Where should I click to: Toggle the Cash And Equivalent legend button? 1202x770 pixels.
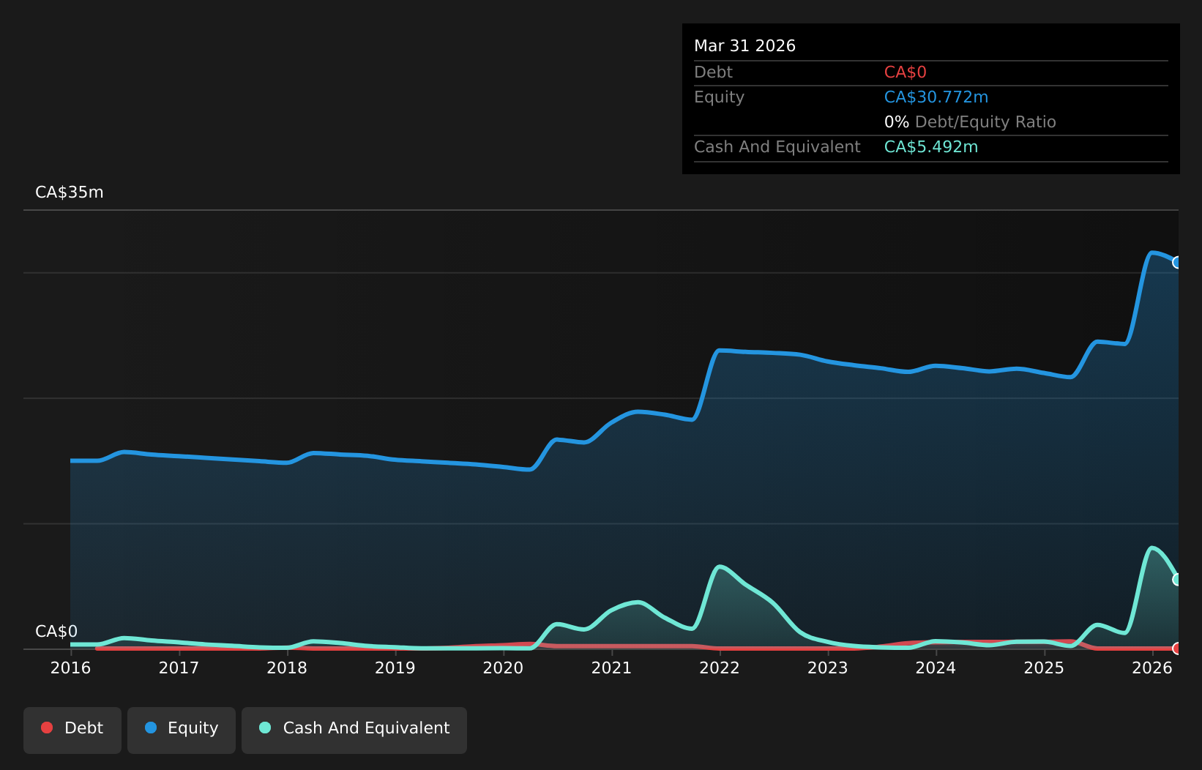[x=354, y=730]
